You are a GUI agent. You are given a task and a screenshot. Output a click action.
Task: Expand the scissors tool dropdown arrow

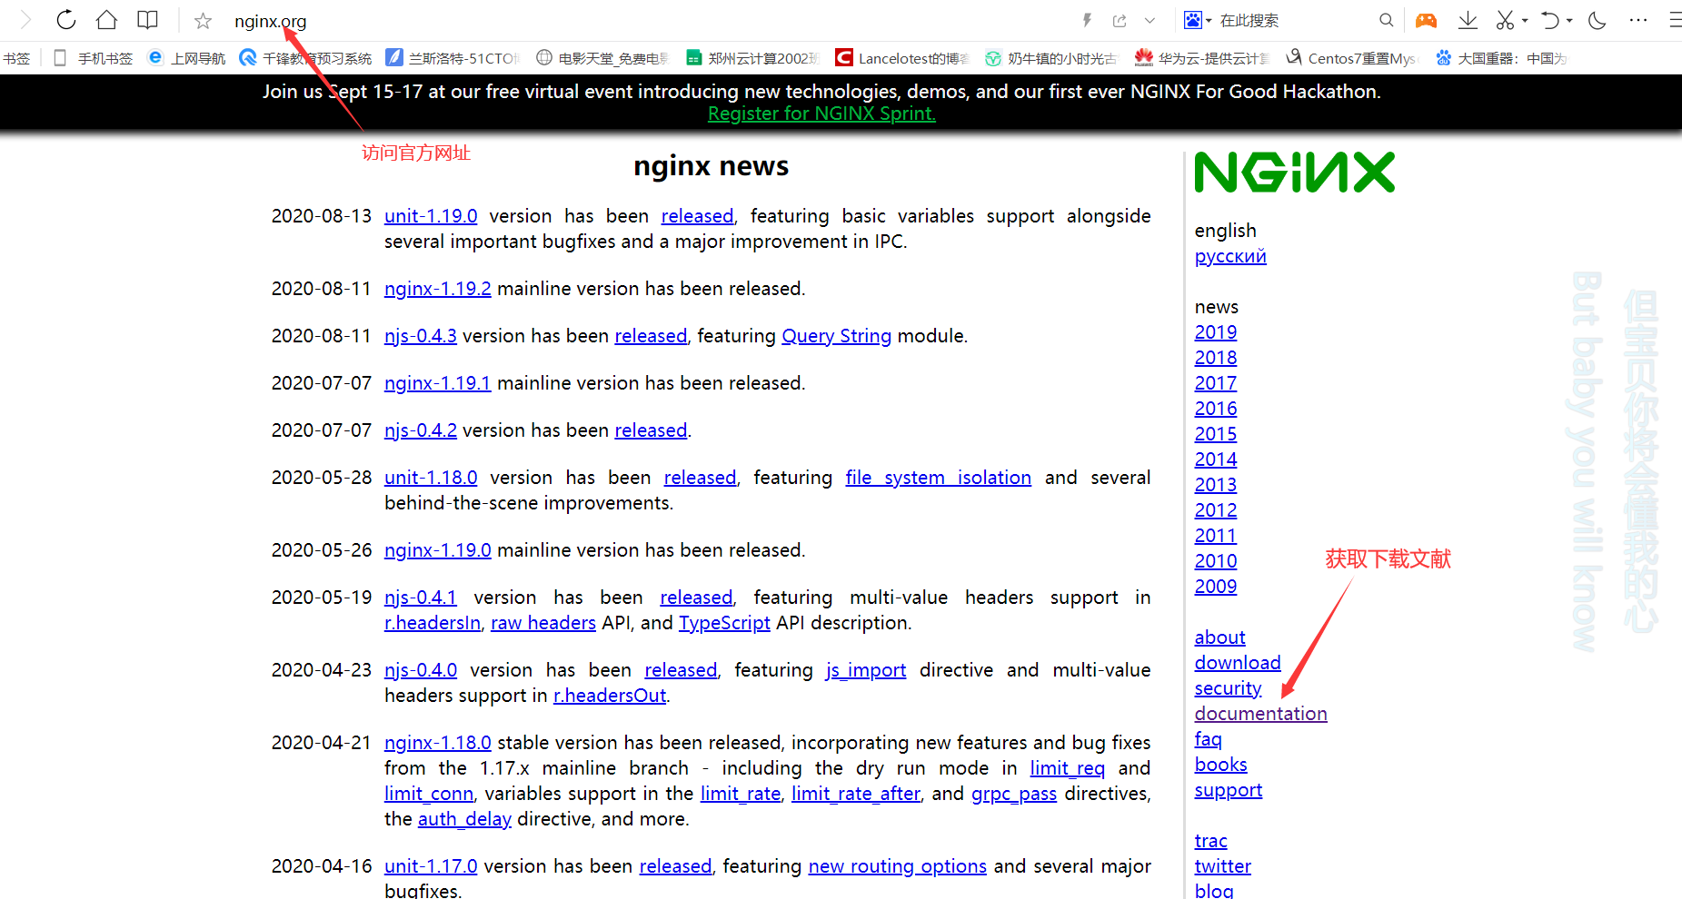(x=1525, y=20)
